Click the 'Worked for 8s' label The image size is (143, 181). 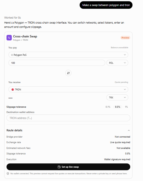click(x=13, y=18)
